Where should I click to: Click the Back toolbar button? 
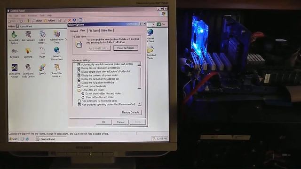coord(12,21)
